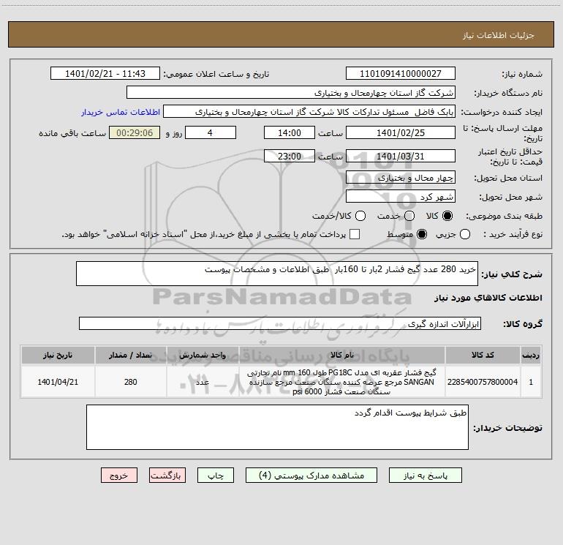This screenshot has height=545, width=563.
Task: Click the تعداد / مقدار column header
Action: pos(131,355)
